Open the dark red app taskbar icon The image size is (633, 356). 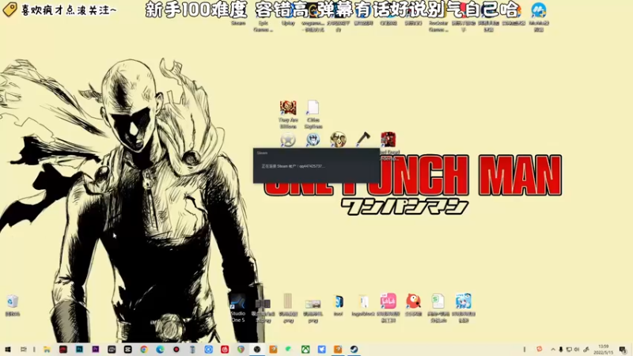63,349
